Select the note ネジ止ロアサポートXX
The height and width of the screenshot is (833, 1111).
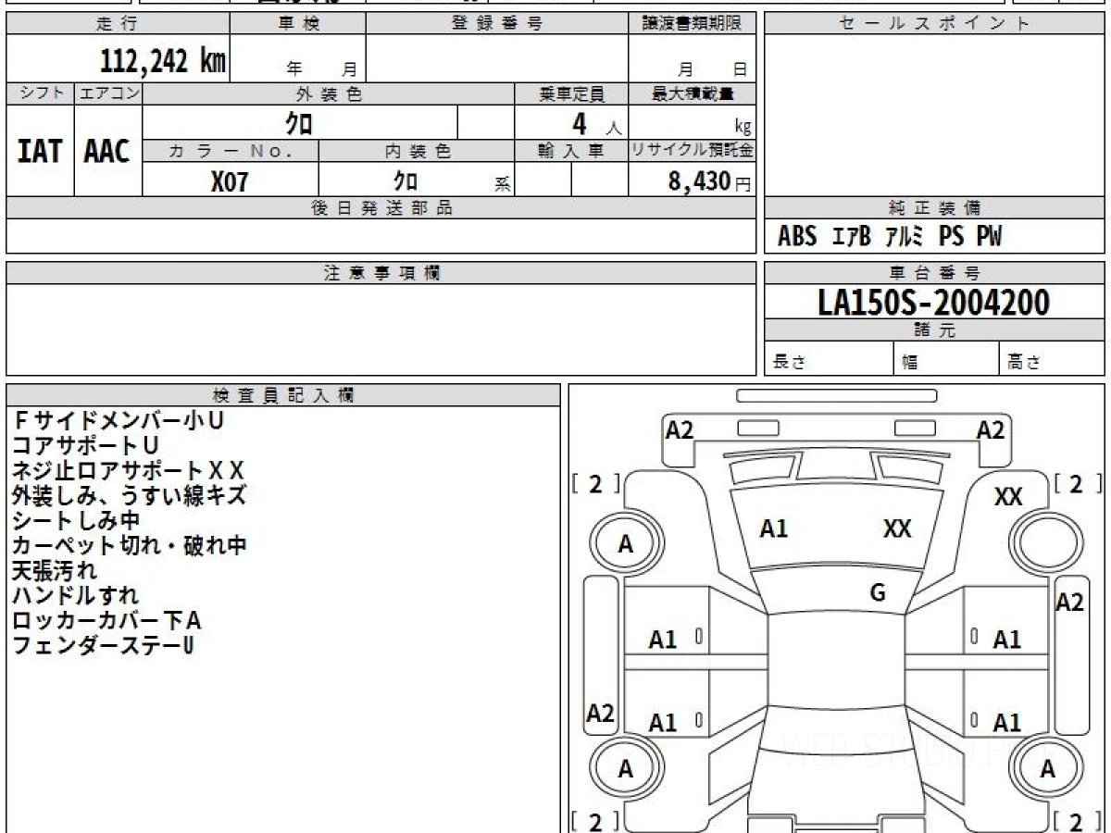pos(128,470)
